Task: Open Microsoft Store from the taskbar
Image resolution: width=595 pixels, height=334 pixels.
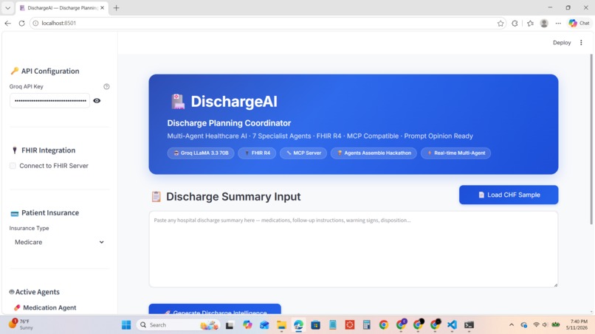Action: coord(315,325)
